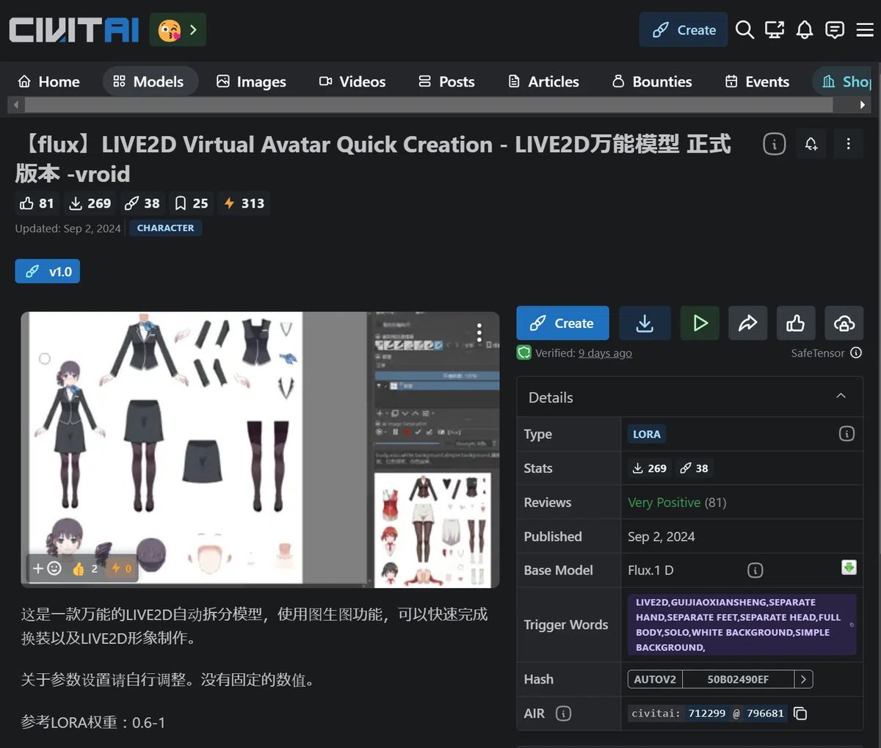Screen dimensions: 881x748
Task: Copy the LIVE2D trigger words box
Action: (742, 625)
